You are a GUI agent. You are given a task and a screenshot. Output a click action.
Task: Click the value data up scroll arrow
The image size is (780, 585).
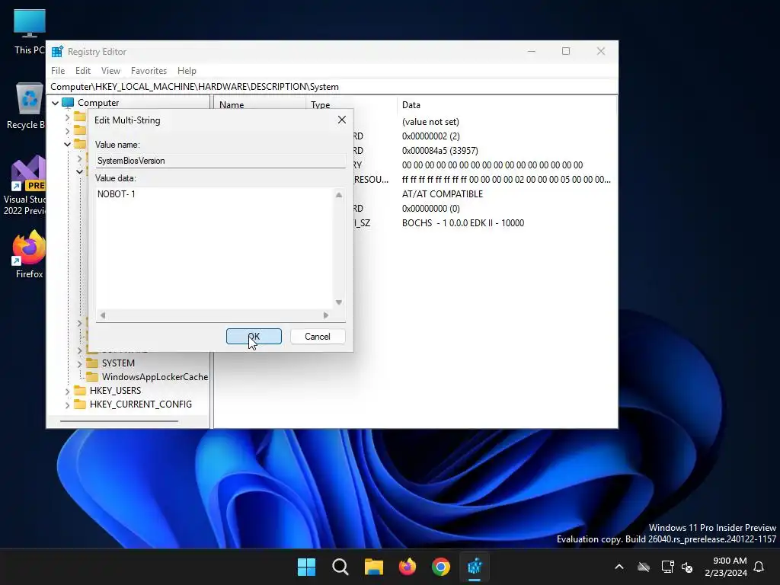(x=339, y=195)
